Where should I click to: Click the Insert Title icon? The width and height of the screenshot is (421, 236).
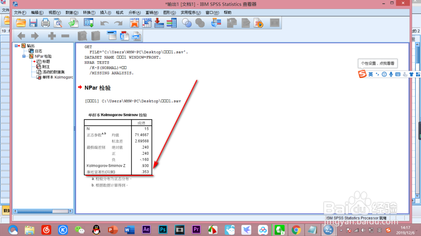point(124,36)
